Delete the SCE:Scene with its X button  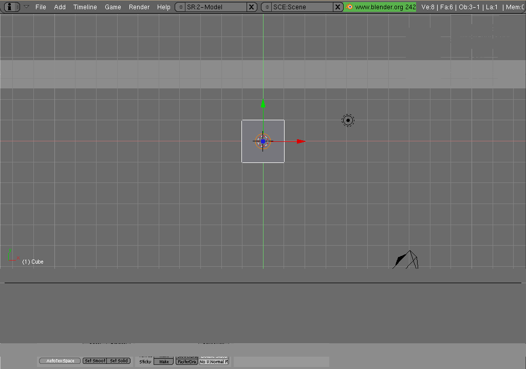coord(338,7)
